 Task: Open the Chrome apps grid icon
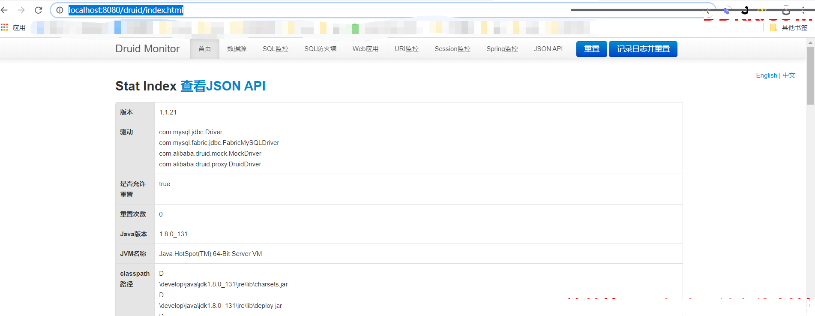click(4, 27)
